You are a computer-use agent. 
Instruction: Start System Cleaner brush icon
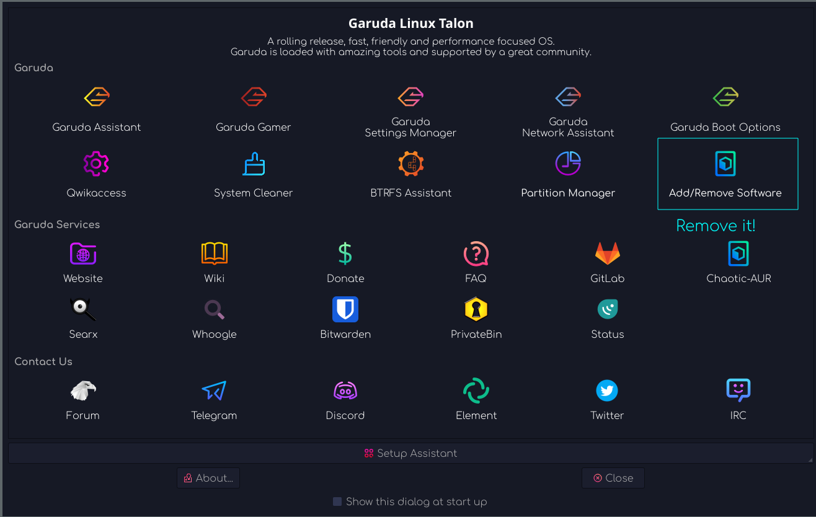pyautogui.click(x=253, y=164)
